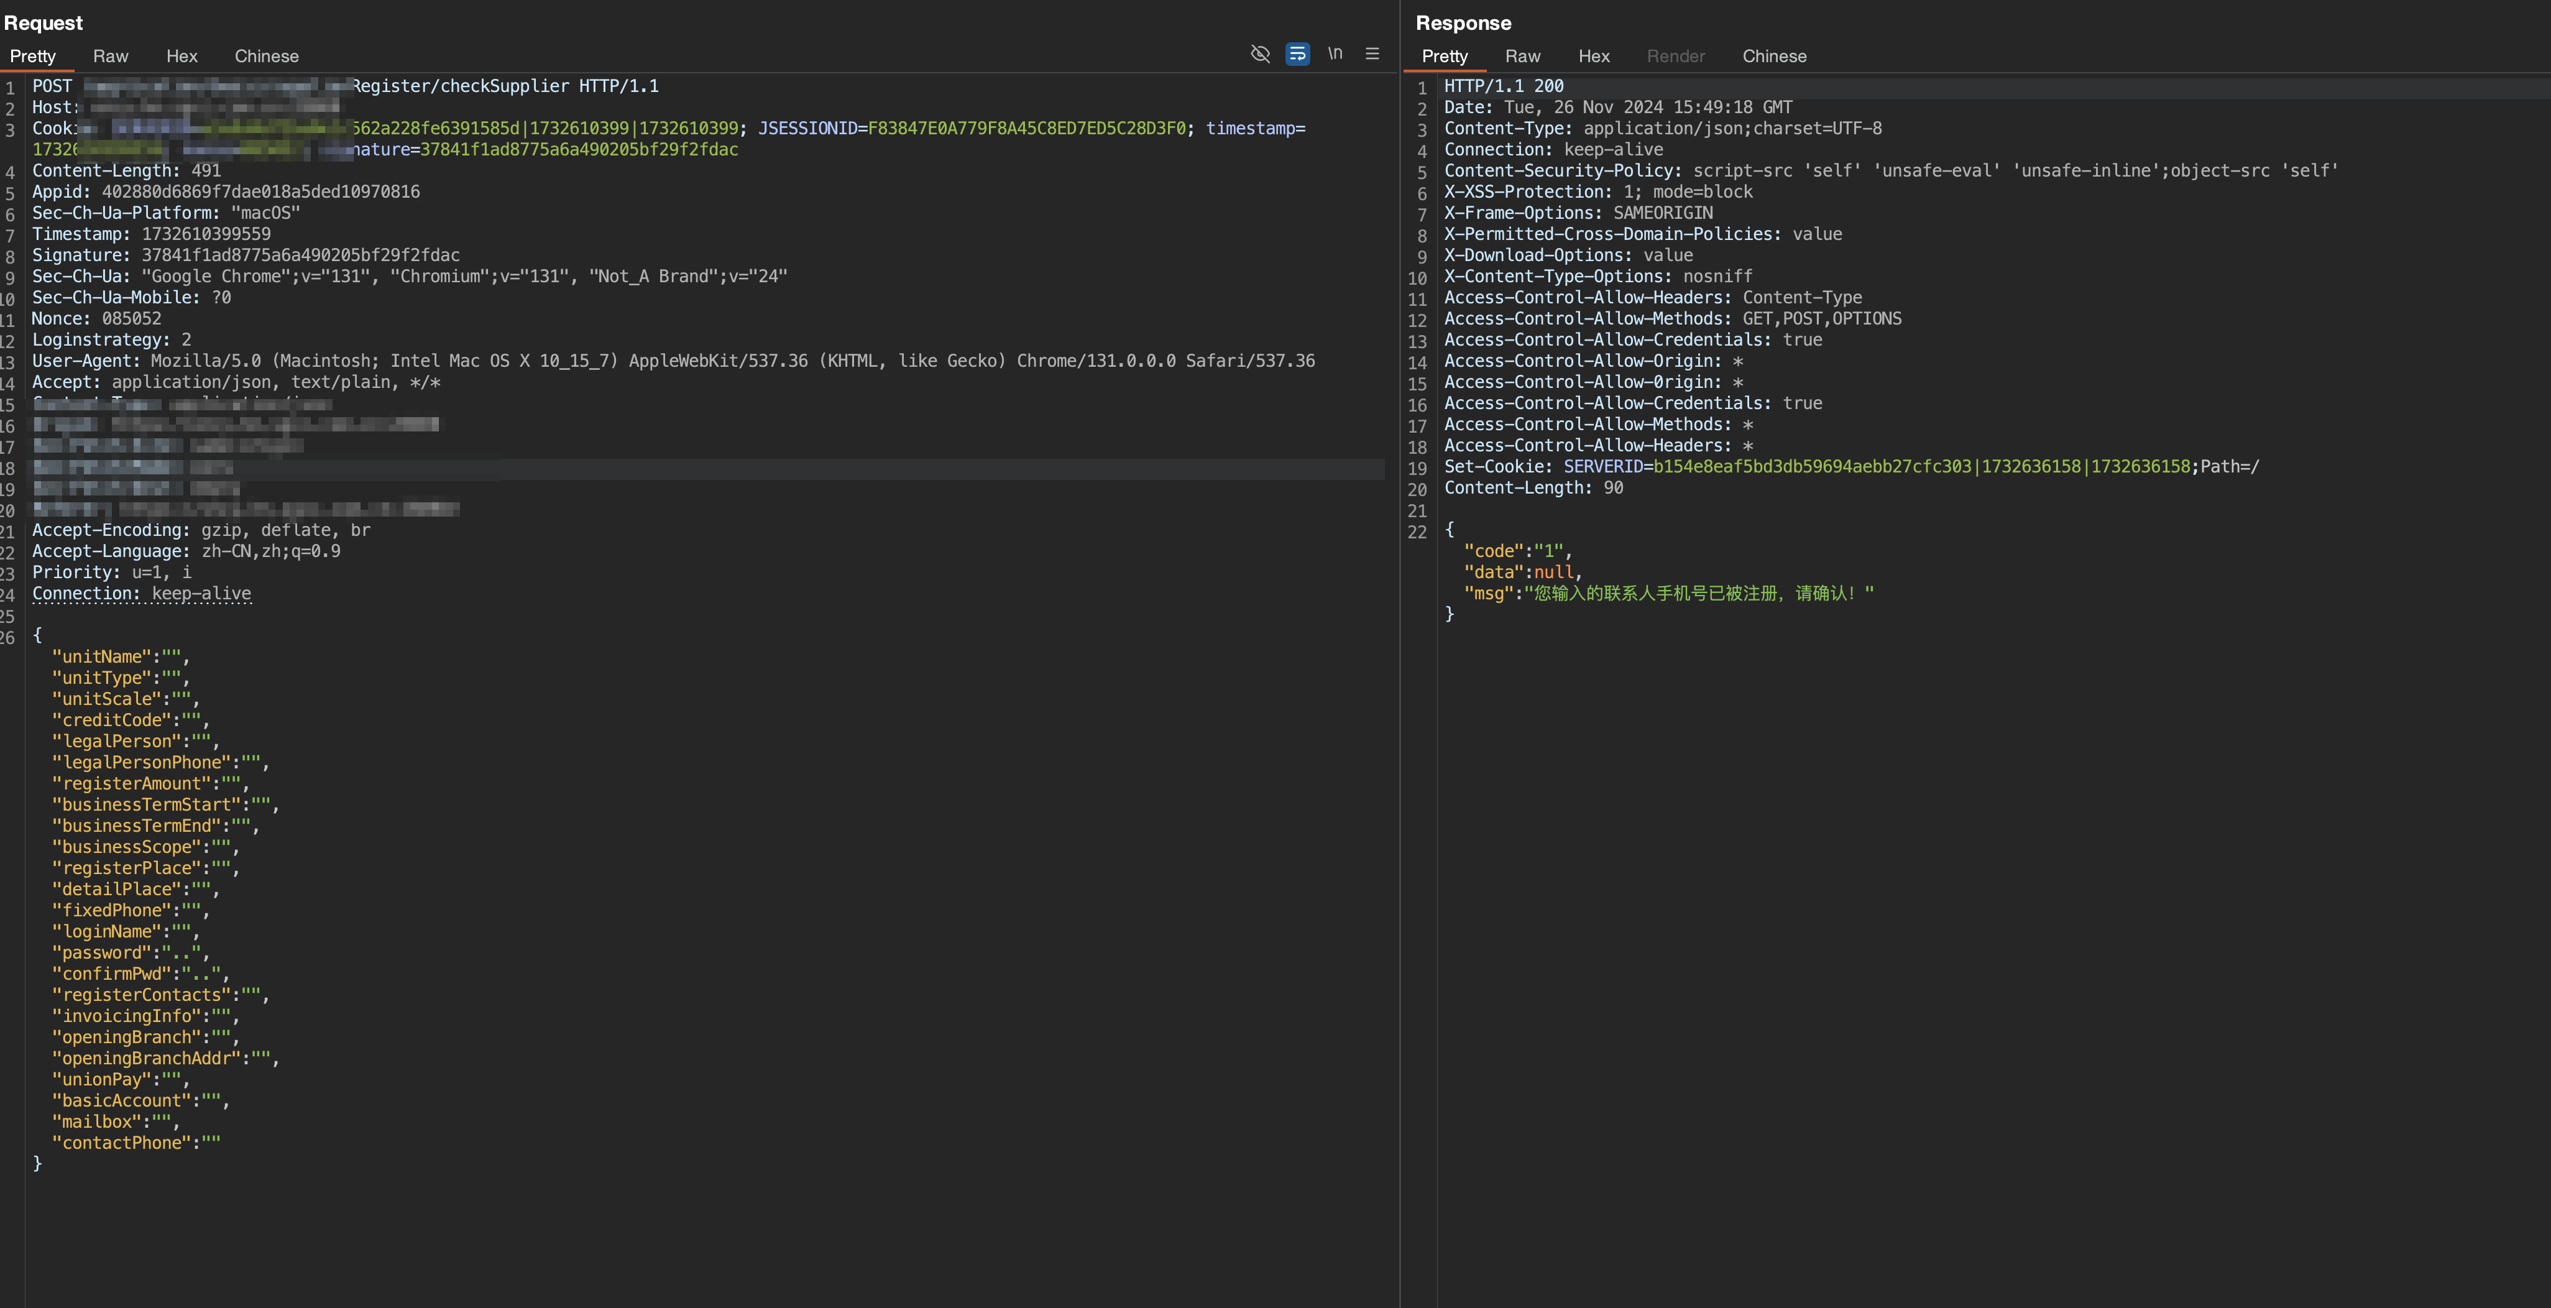Click the Request panel title
Viewport: 2551px width, 1308px height.
pyautogui.click(x=44, y=23)
